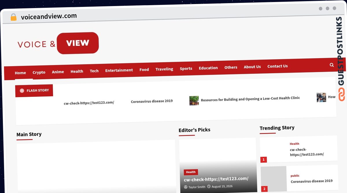The width and height of the screenshot is (347, 193).
Task: Click the public category in trending item 2
Action: tap(295, 176)
